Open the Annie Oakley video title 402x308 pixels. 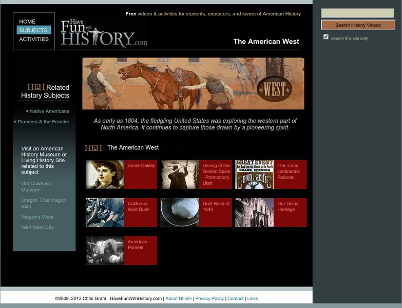[142, 166]
